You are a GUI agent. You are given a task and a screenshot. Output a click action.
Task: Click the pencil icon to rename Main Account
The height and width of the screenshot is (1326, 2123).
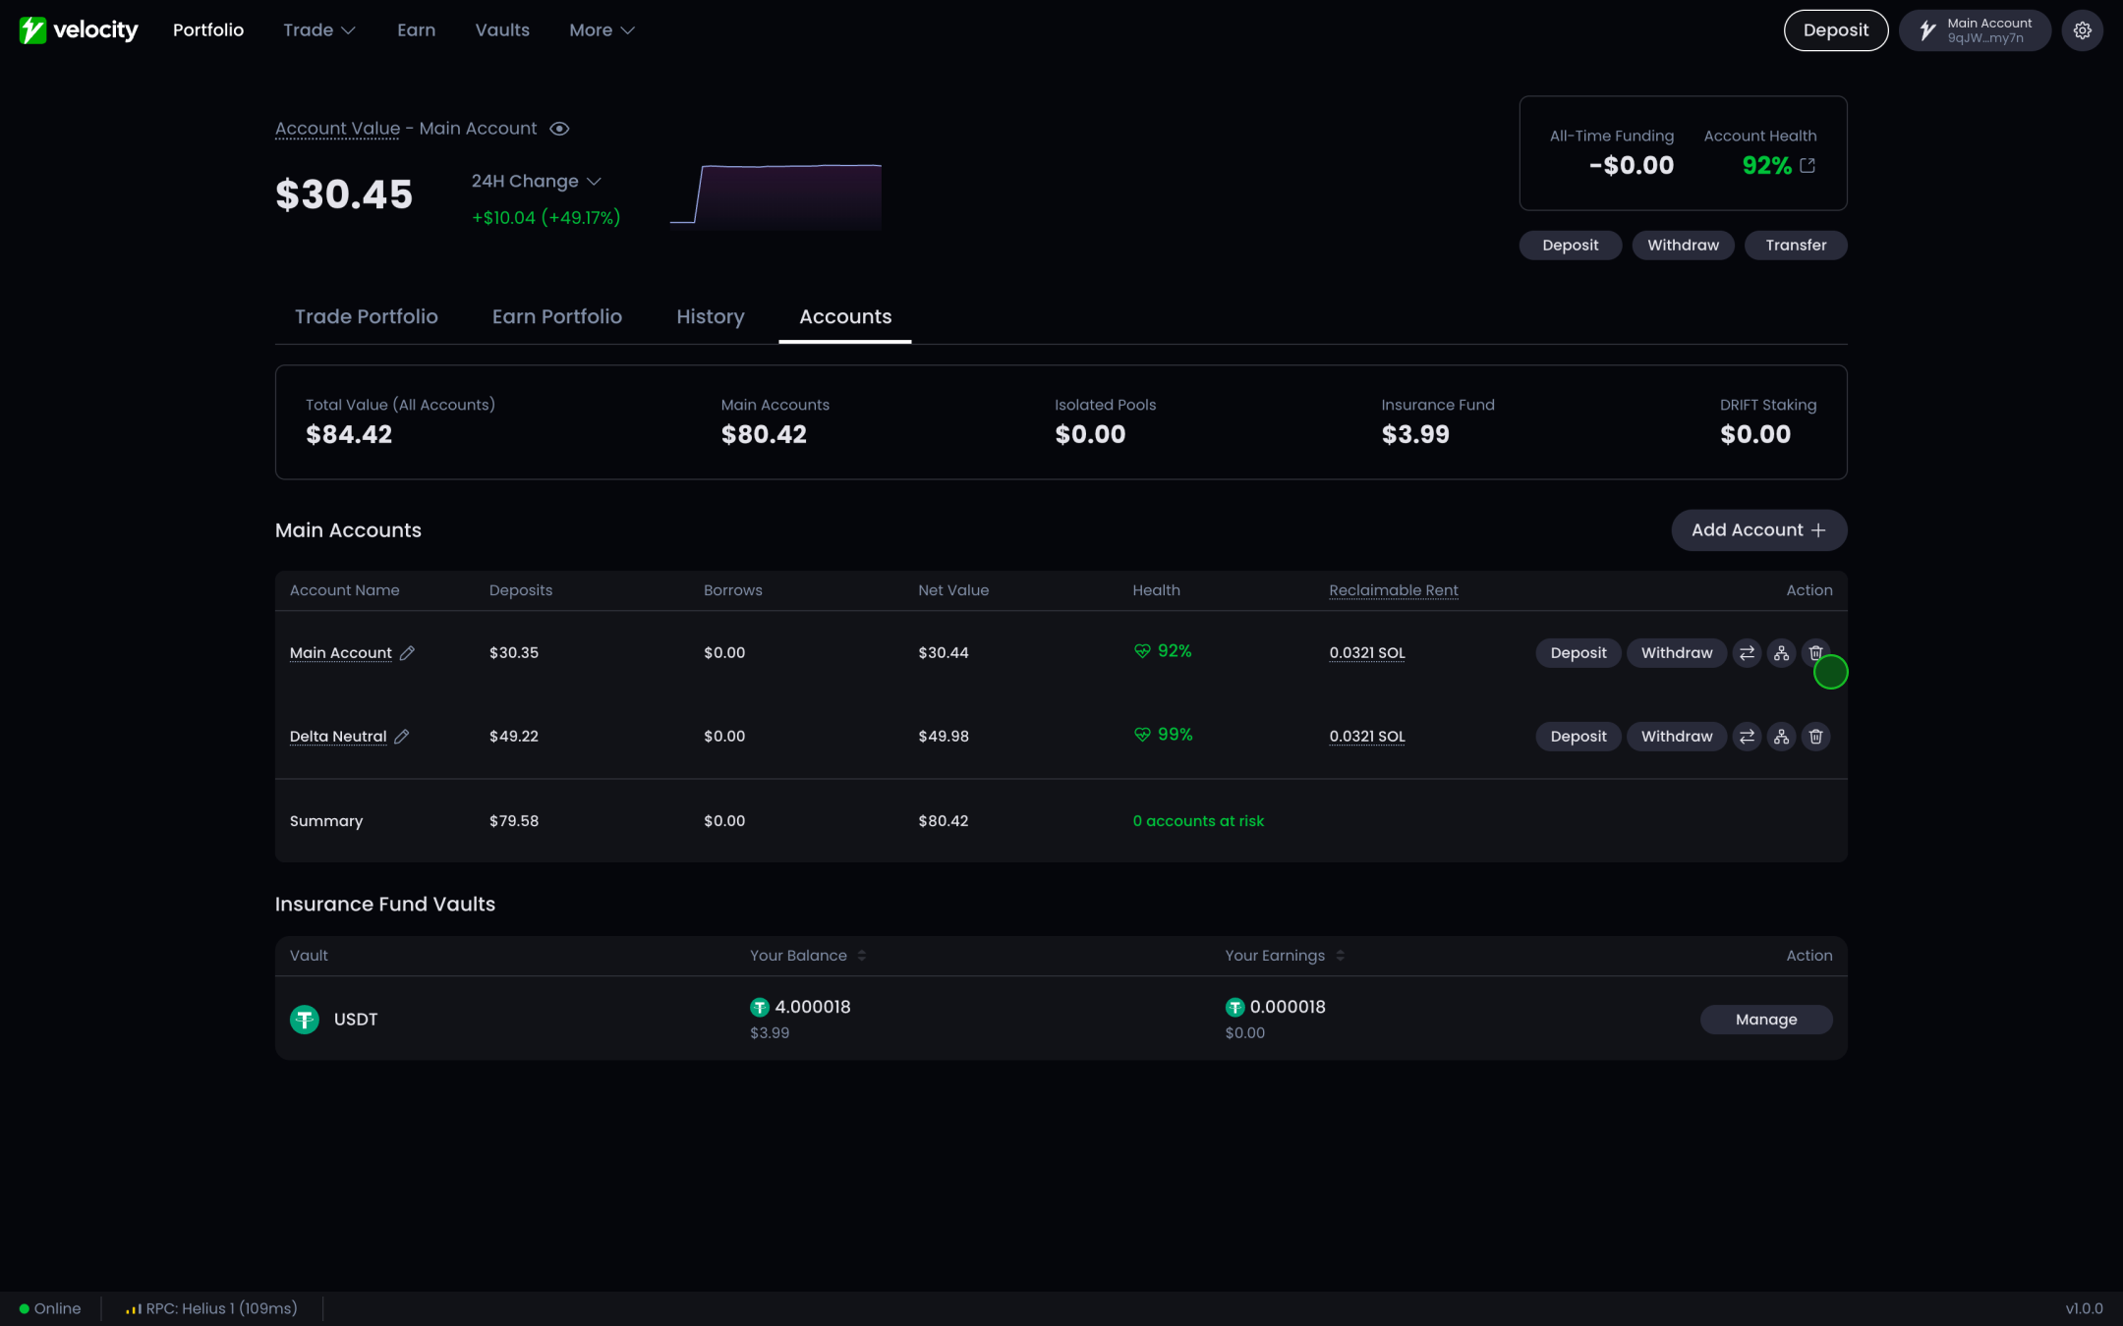click(x=407, y=653)
